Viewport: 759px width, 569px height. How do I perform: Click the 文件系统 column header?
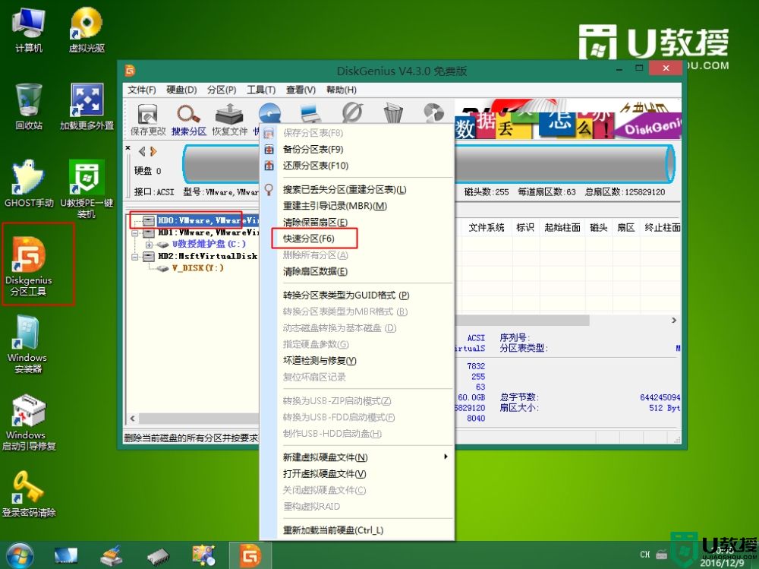[487, 227]
